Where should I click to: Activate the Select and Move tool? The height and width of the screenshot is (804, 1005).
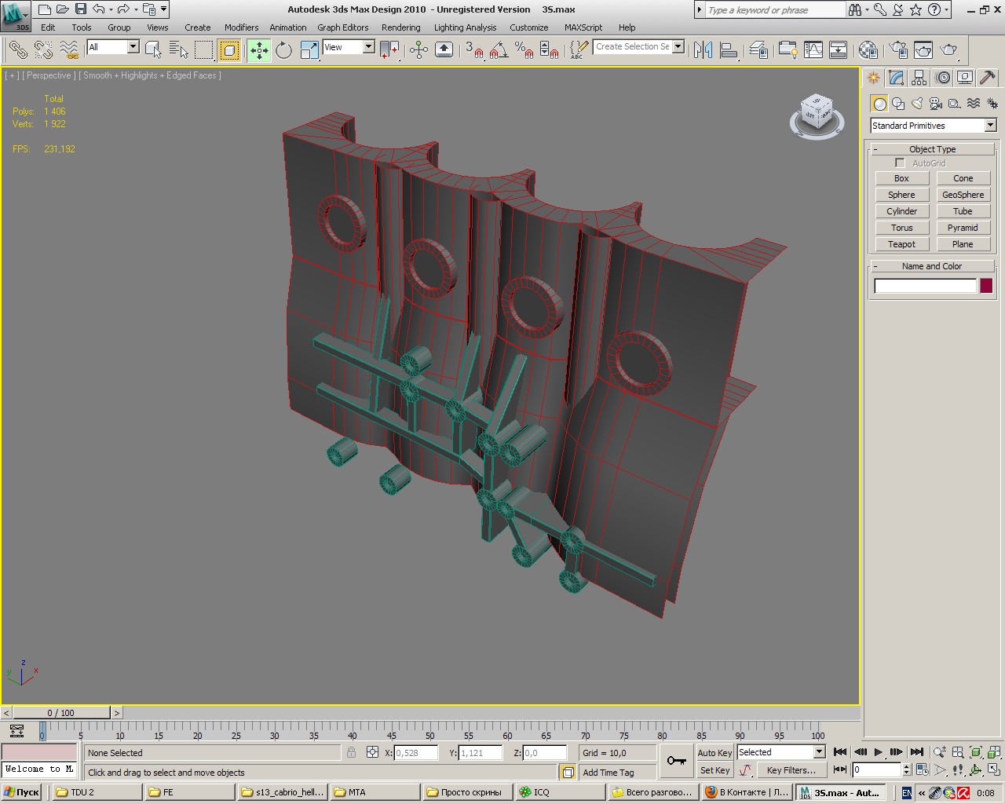click(259, 50)
